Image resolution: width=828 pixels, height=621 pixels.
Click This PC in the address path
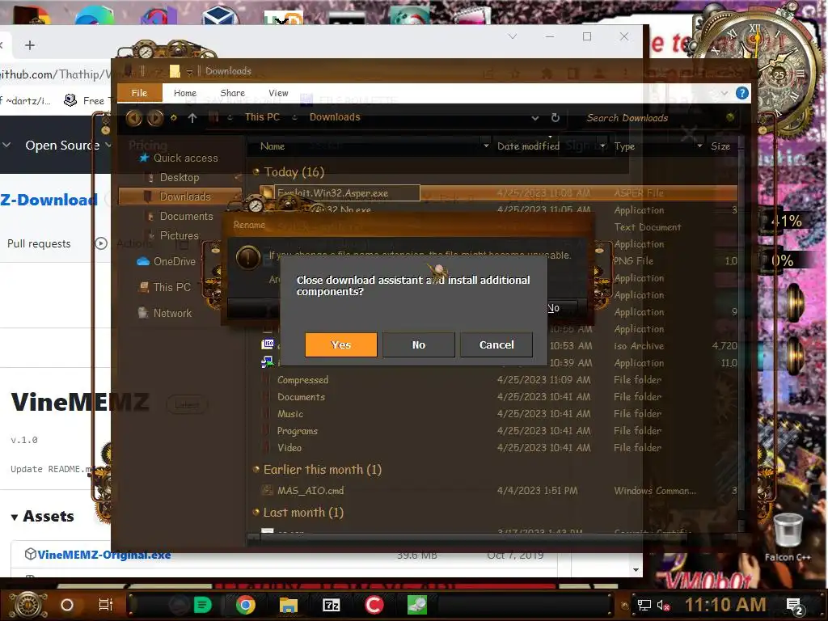point(262,117)
